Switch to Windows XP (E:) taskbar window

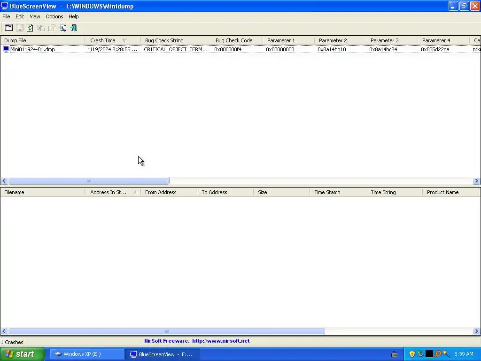86,354
